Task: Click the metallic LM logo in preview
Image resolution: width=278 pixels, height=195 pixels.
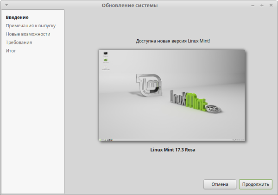Action: tap(149, 85)
